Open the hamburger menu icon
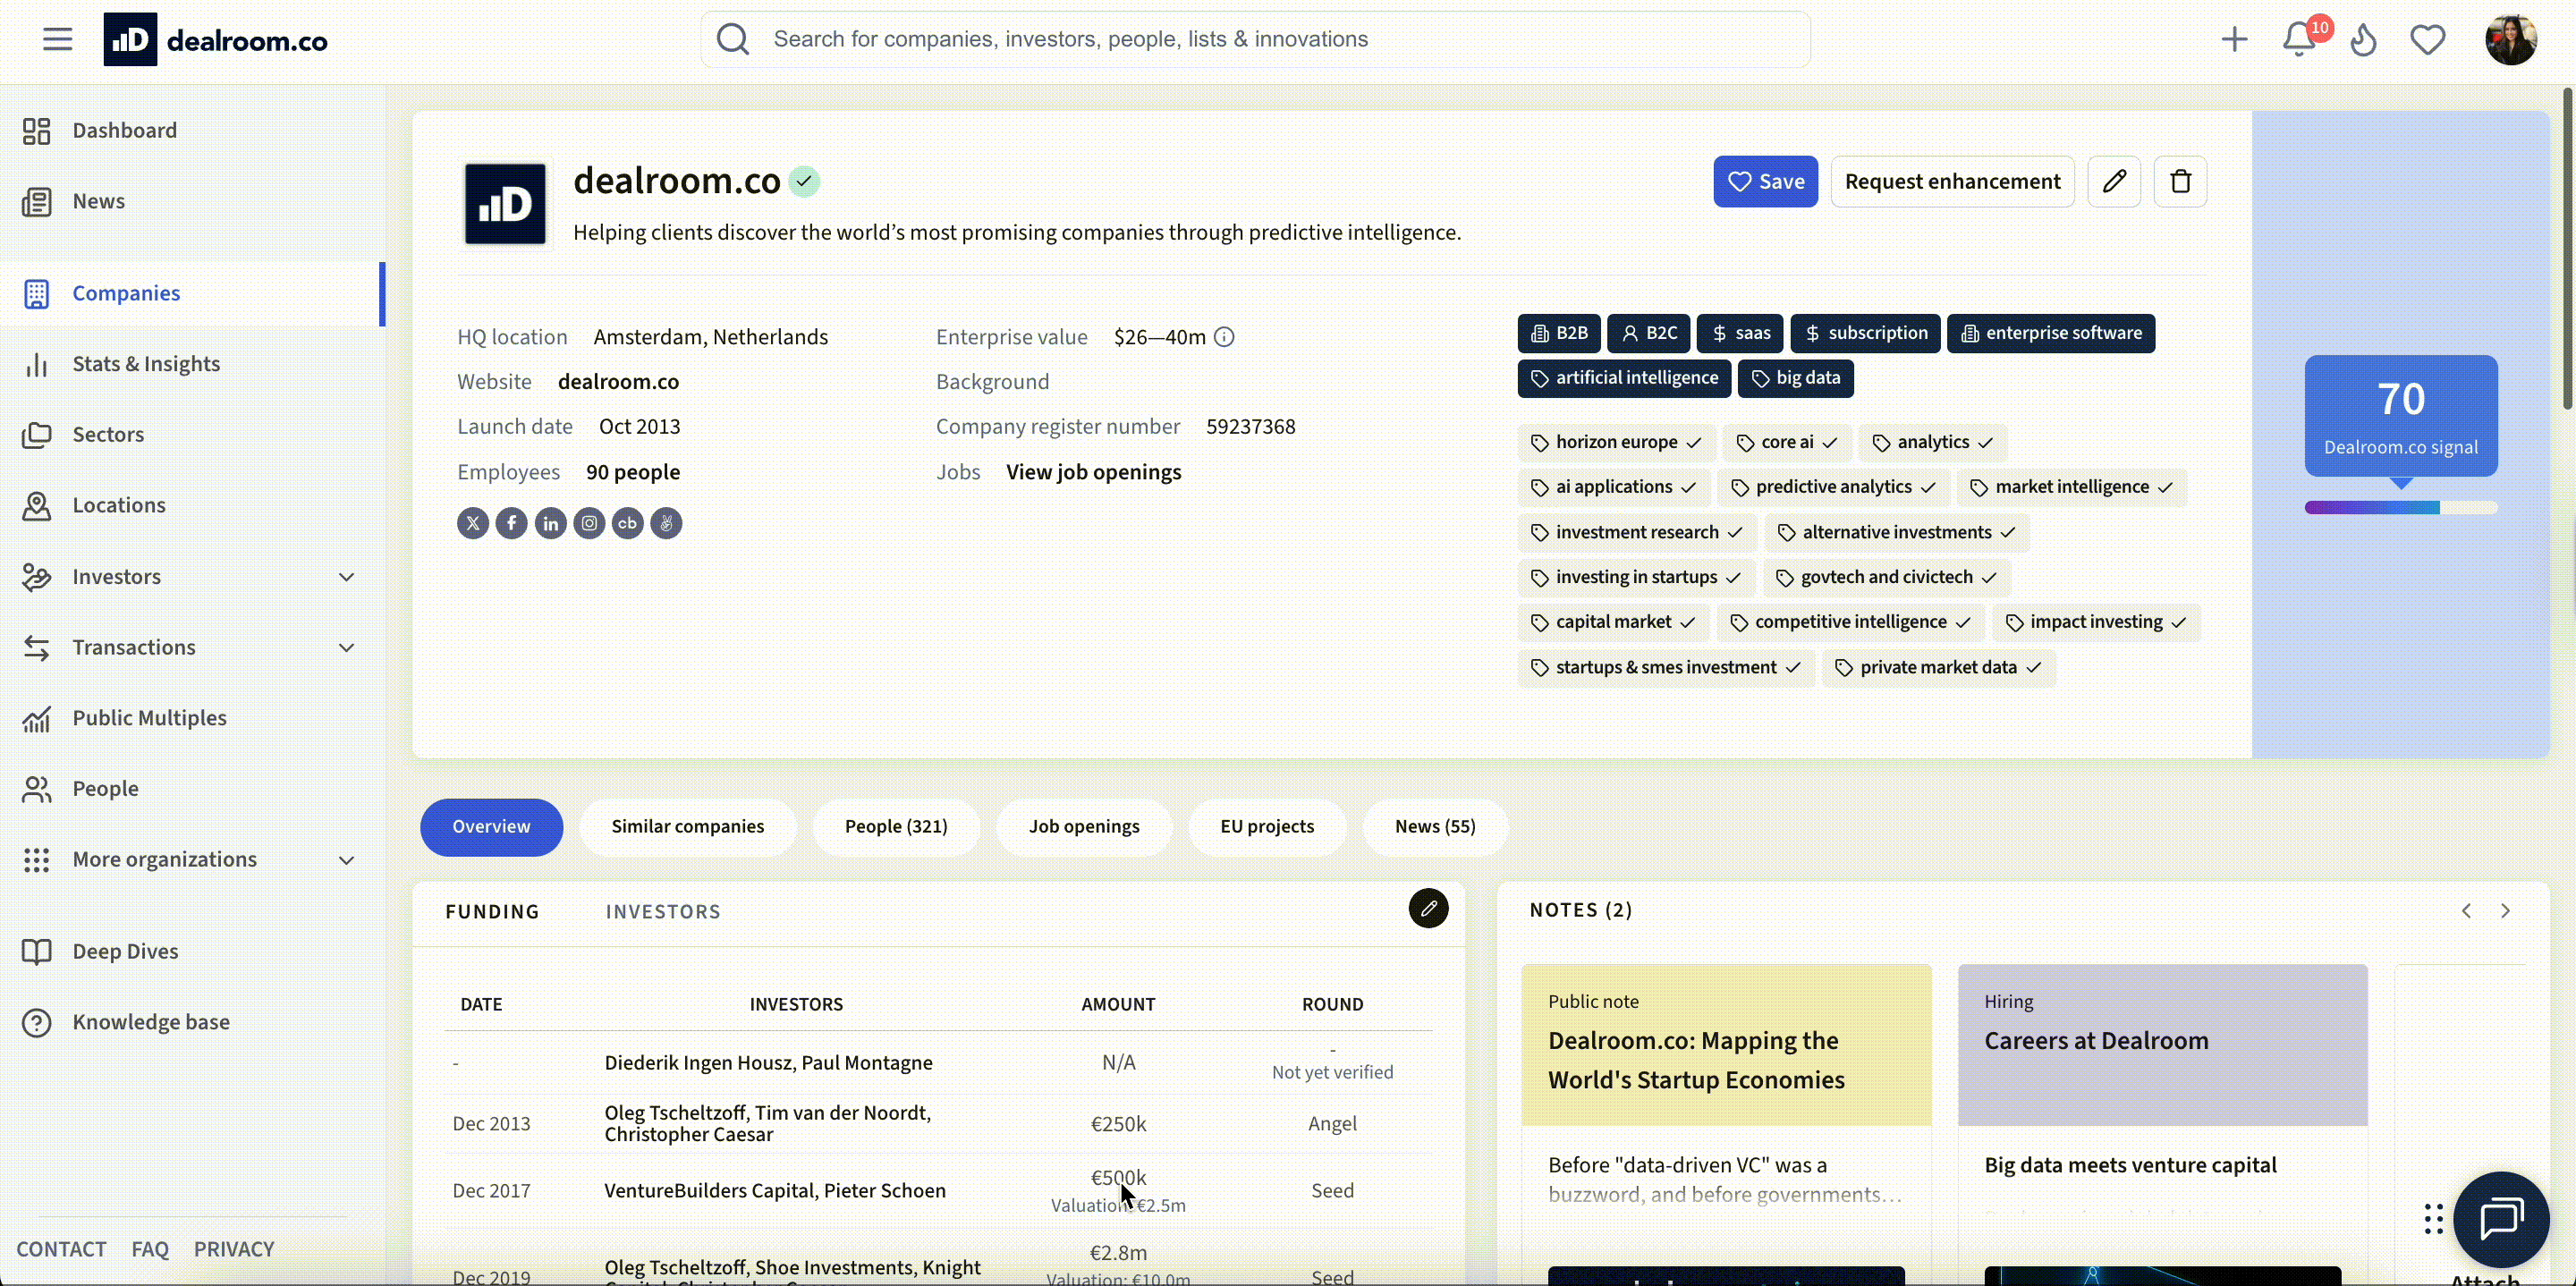The height and width of the screenshot is (1286, 2576). pos(57,39)
